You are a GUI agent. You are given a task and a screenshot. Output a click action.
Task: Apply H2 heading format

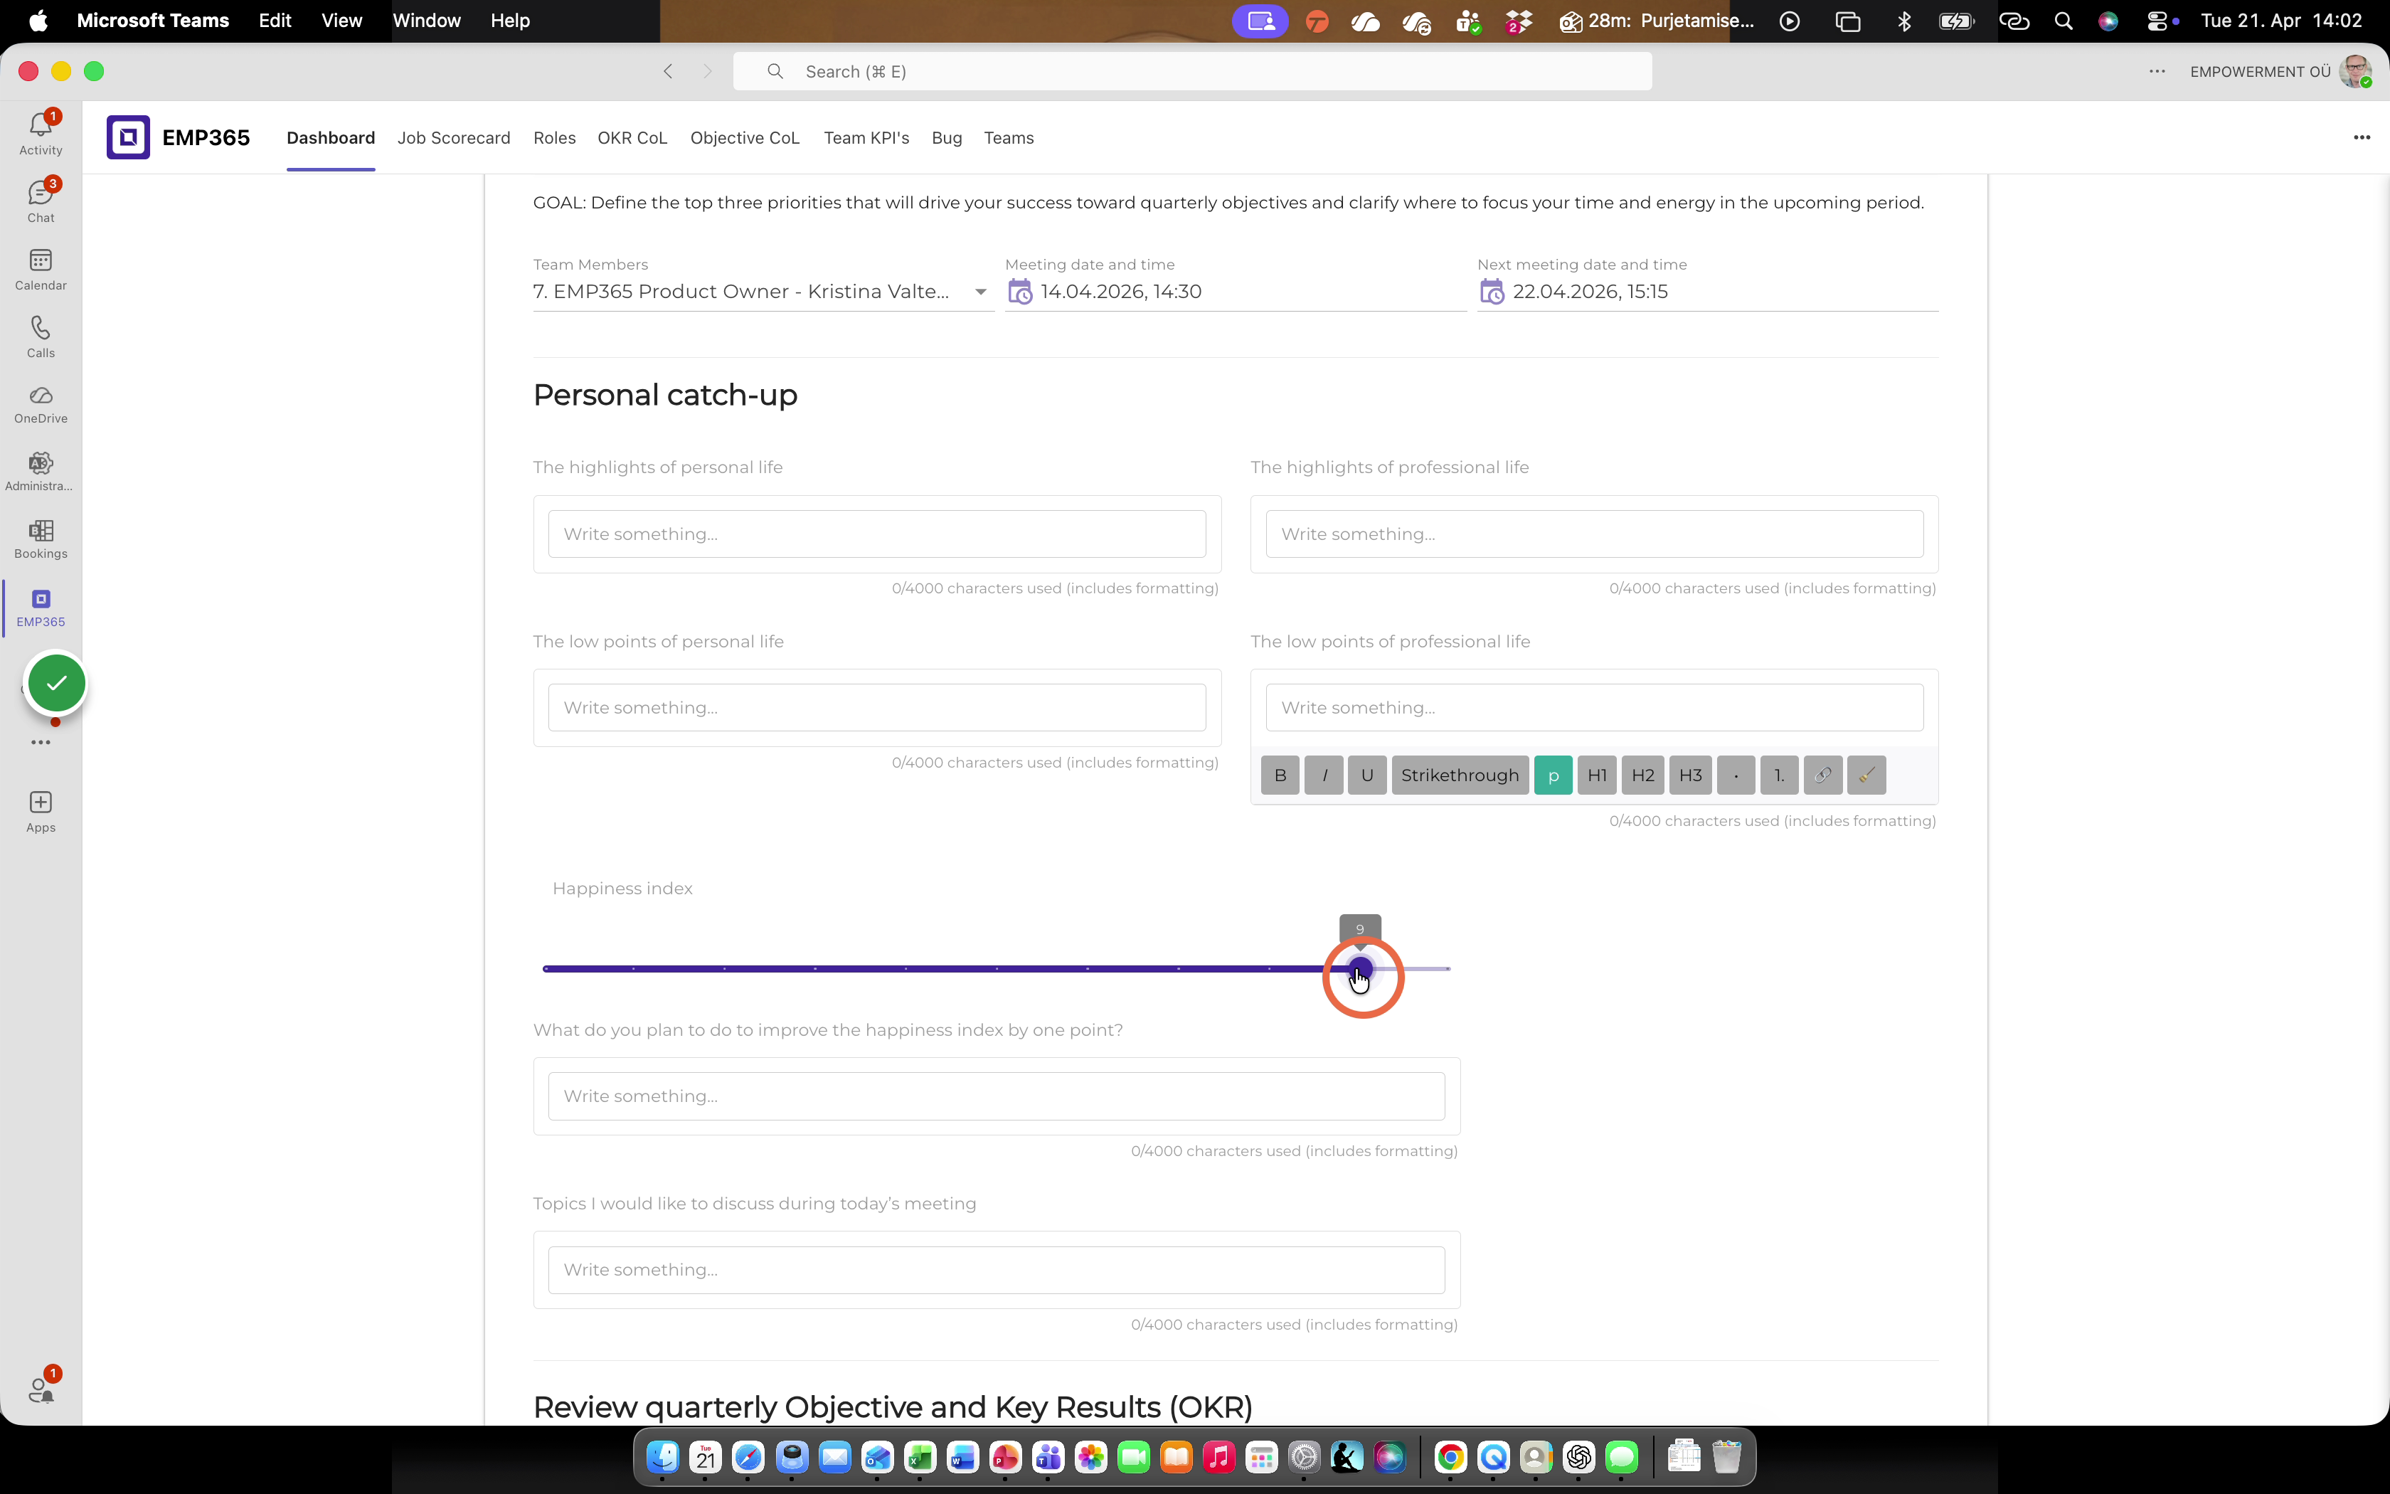point(1643,775)
